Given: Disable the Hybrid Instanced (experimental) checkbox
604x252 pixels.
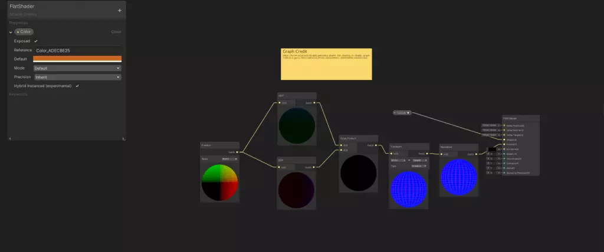Looking at the screenshot, I should point(77,86).
